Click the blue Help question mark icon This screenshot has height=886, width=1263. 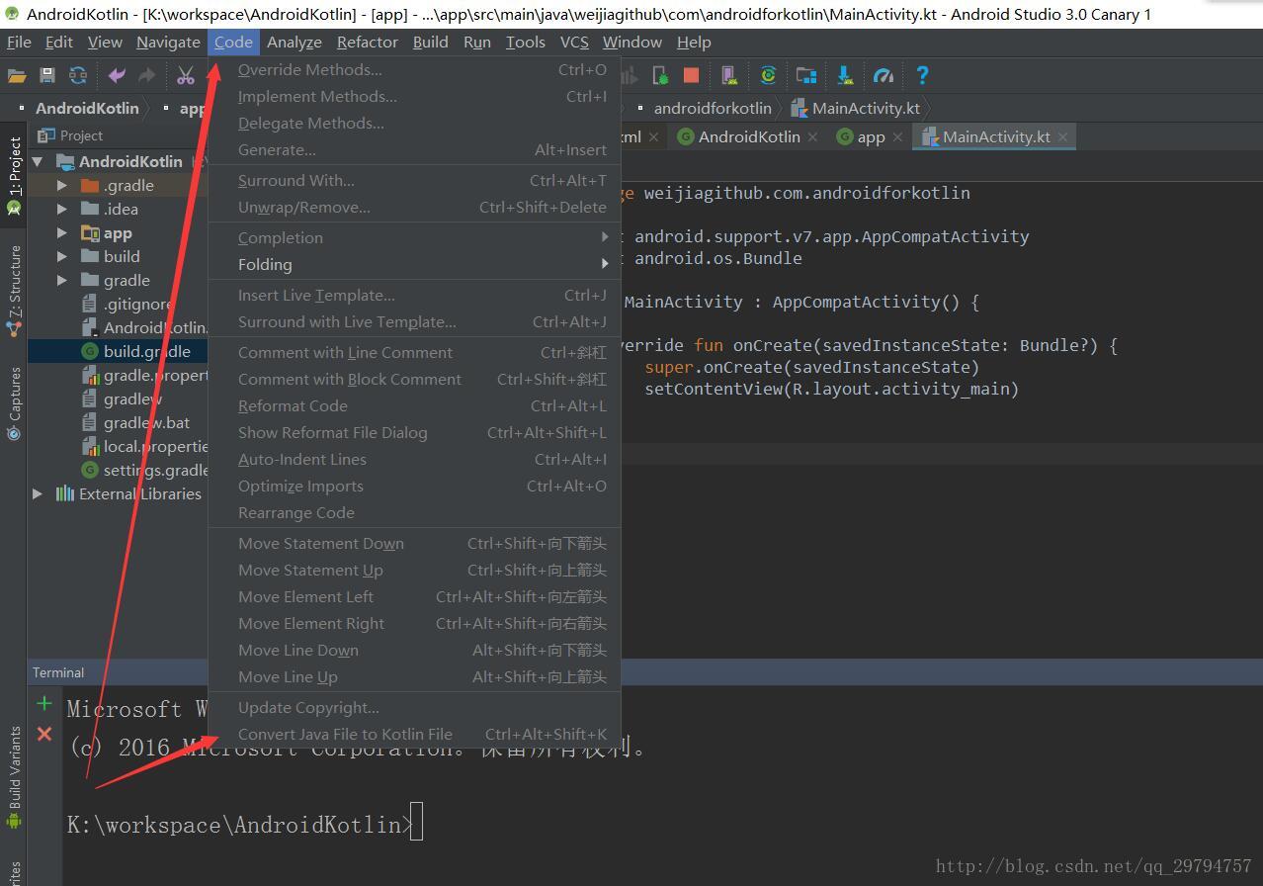pos(922,75)
